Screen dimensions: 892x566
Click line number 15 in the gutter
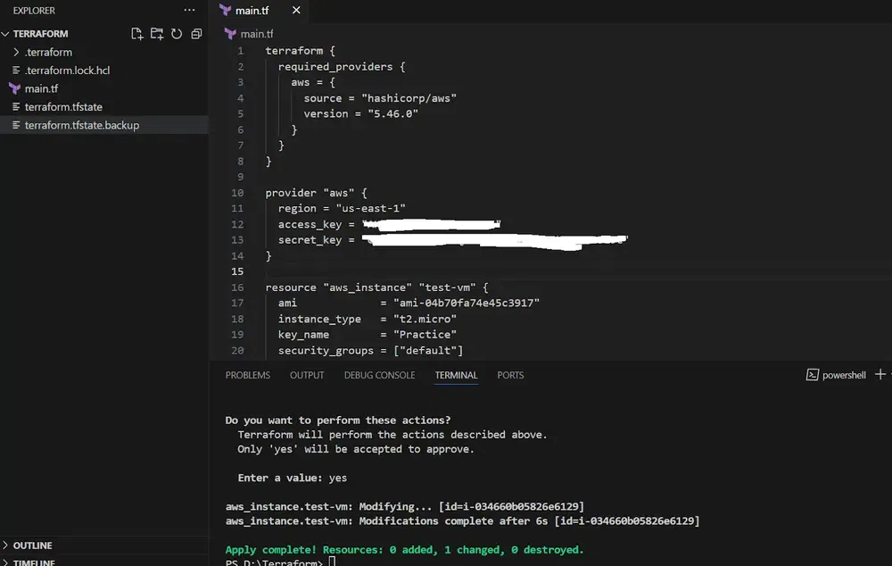[x=237, y=271]
